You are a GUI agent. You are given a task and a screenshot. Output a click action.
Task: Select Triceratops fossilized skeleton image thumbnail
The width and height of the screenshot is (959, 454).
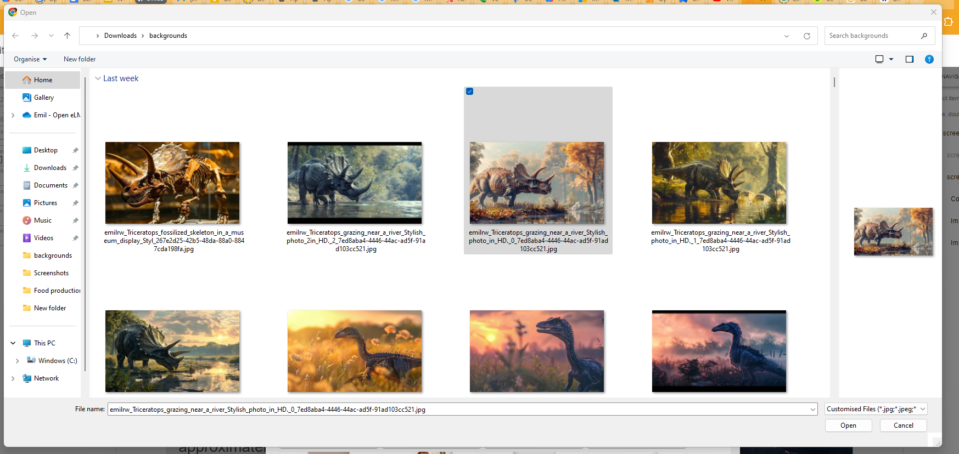click(172, 183)
